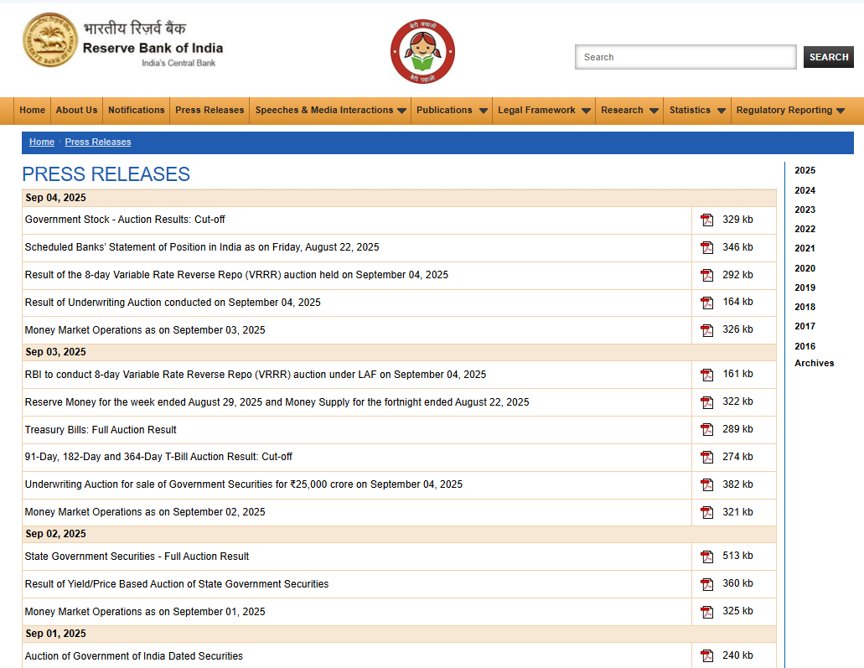864x668 pixels.
Task: Click into the Search text field
Action: [685, 57]
